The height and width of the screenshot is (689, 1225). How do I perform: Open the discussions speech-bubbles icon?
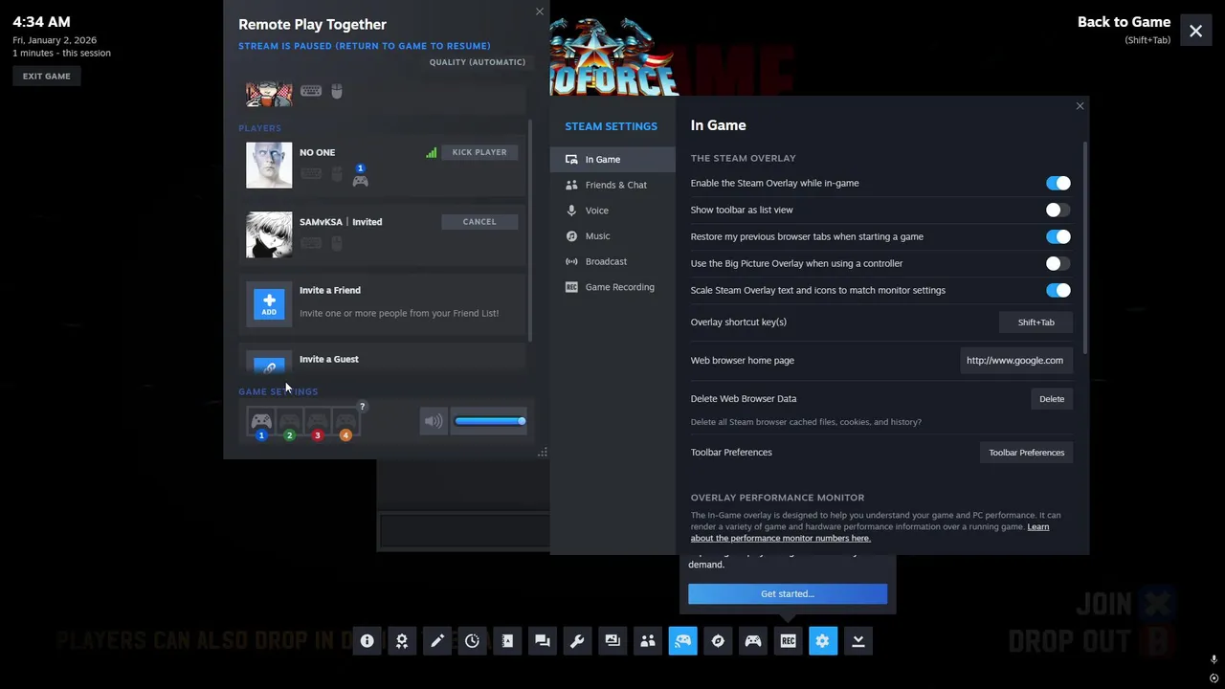[543, 641]
